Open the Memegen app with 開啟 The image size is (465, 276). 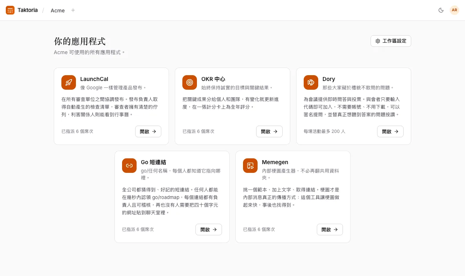(330, 230)
